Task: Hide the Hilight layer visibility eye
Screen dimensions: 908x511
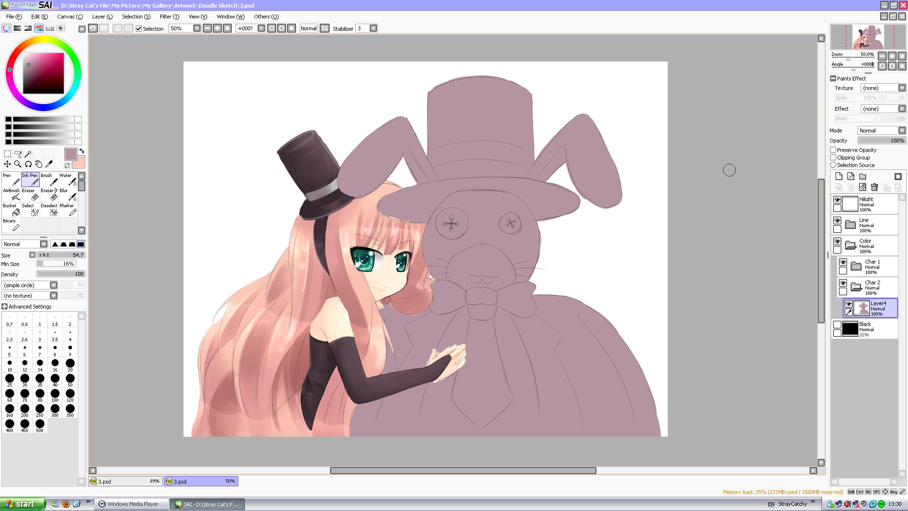Action: pyautogui.click(x=837, y=200)
